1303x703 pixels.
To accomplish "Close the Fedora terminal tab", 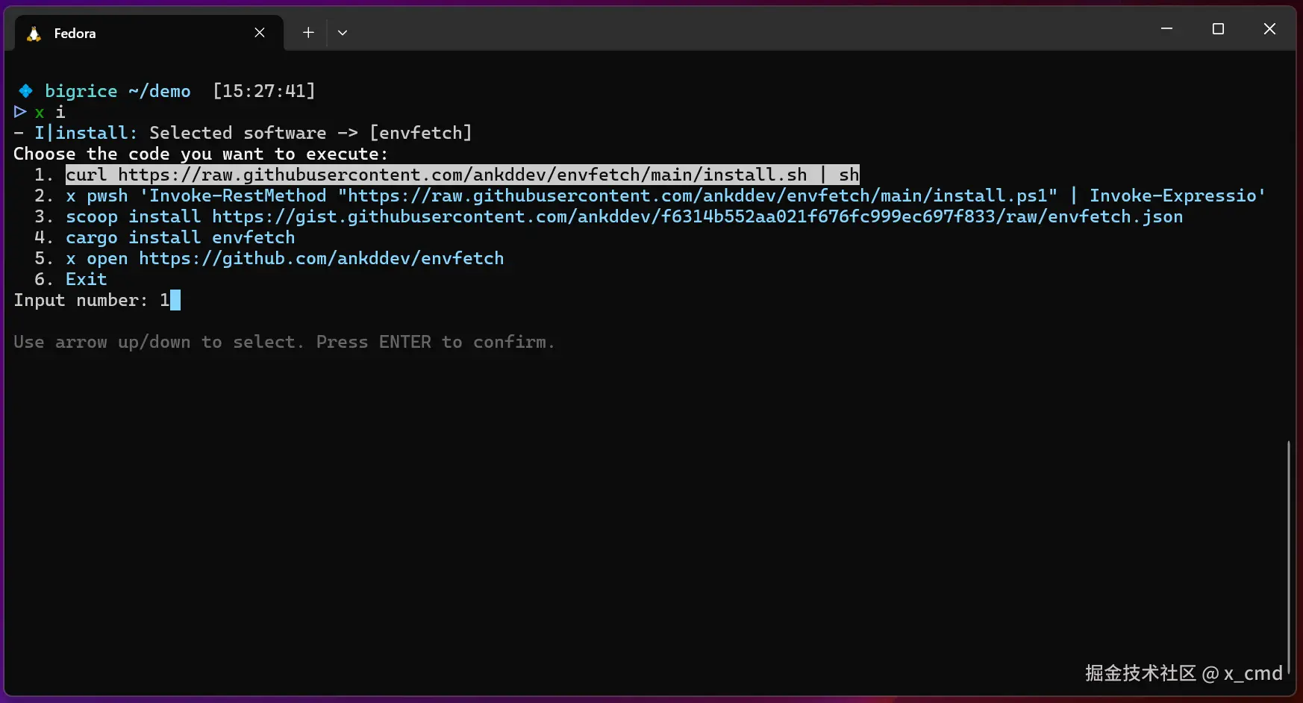I will (x=260, y=33).
